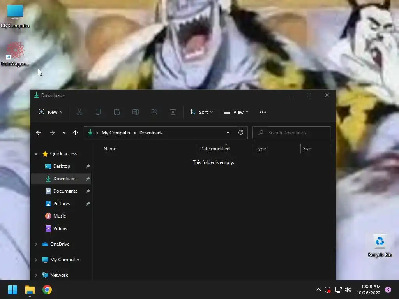The width and height of the screenshot is (399, 299).
Task: Unpin Downloads using its pin icon
Action: coord(88,179)
